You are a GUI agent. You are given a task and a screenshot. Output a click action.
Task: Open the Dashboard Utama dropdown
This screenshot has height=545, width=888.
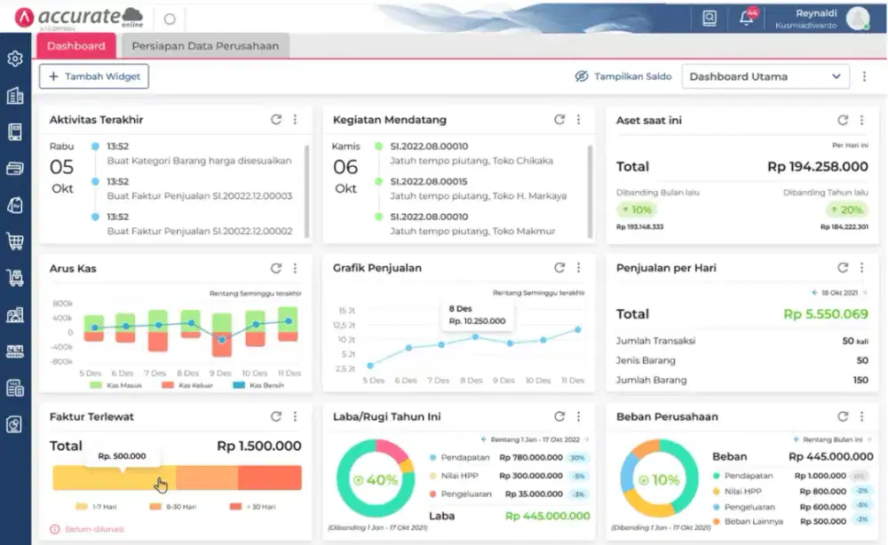(765, 76)
